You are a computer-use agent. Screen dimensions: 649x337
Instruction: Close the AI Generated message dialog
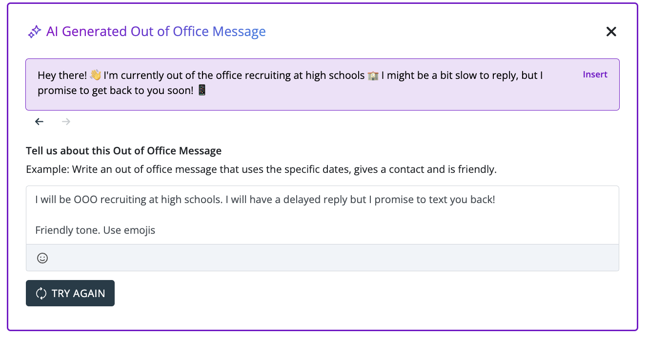(x=611, y=32)
